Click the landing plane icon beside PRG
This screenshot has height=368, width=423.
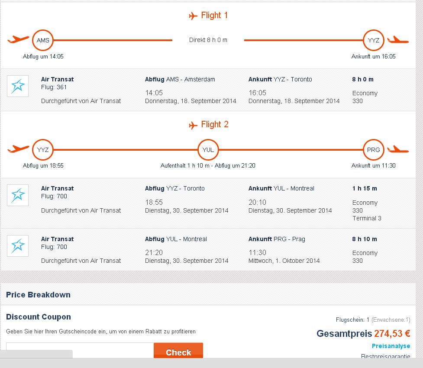(398, 149)
